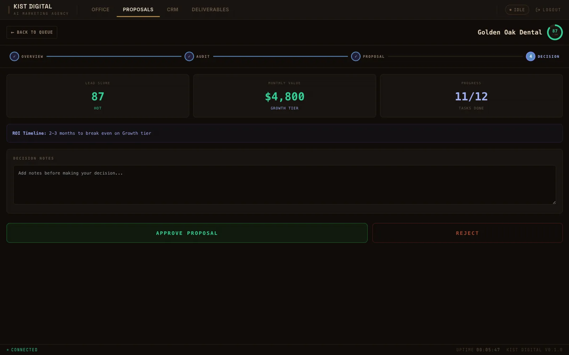Select the Proposal step checkmark circle
569x355 pixels.
(x=356, y=56)
